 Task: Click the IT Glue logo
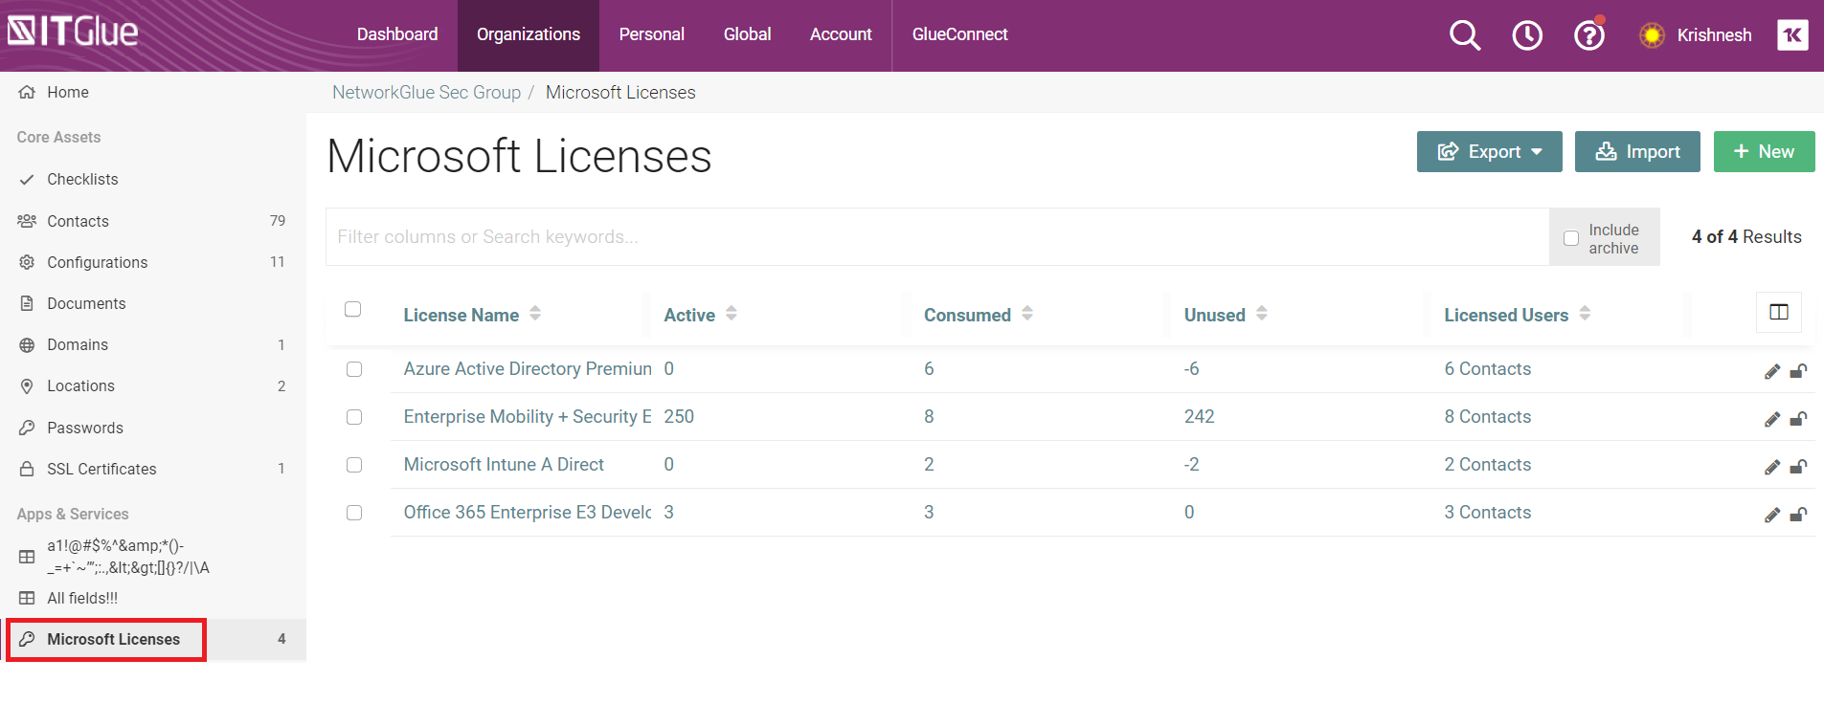coord(73,32)
